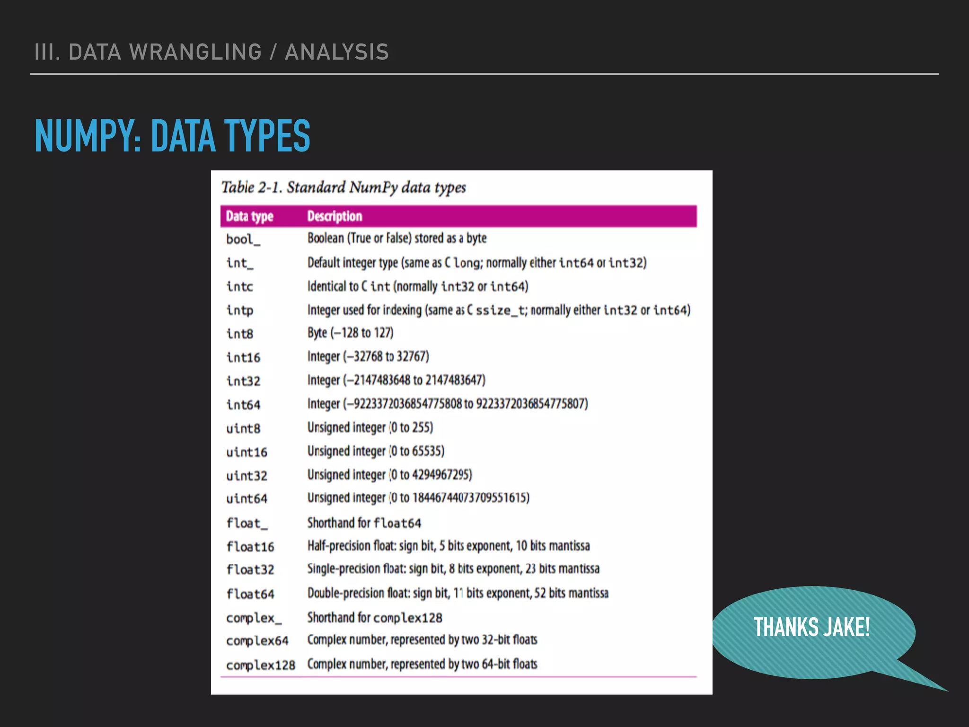Click the 'Description' column header
The image size is (969, 727).
point(335,216)
